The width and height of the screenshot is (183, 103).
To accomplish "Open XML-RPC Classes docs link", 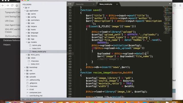I will (13, 31).
